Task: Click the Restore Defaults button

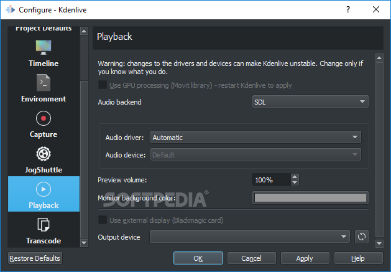Action: (35, 258)
